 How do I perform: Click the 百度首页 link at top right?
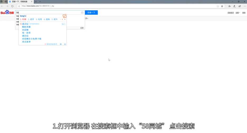231,13
